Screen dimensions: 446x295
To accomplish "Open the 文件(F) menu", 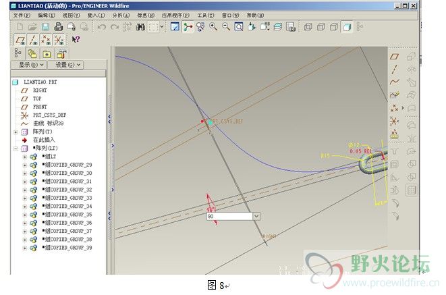I will (x=22, y=15).
